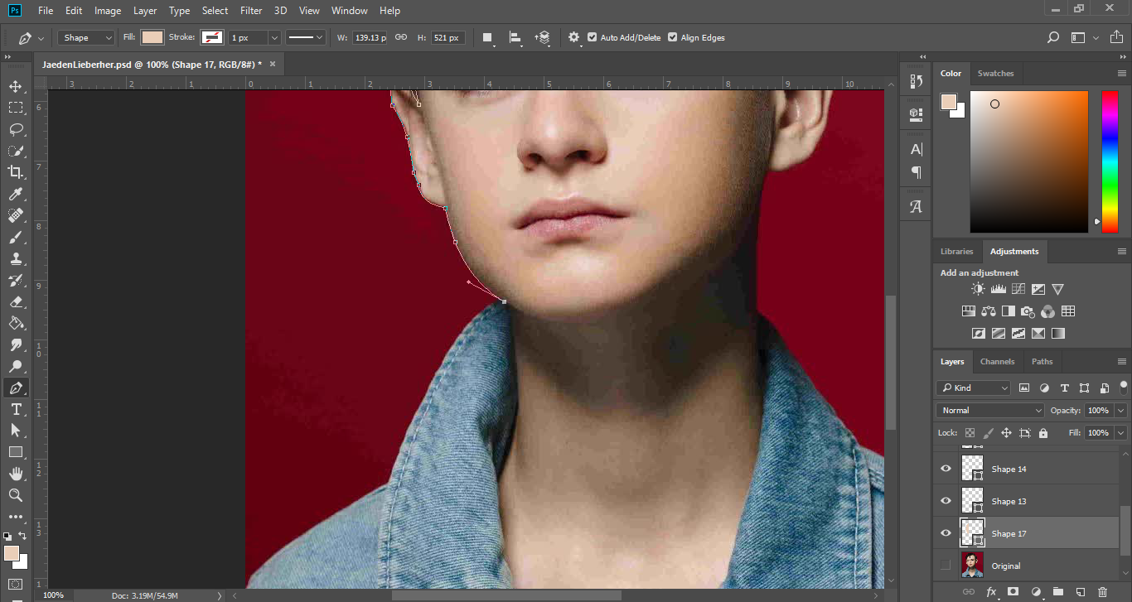This screenshot has width=1132, height=602.
Task: Open the layer Opacity dropdown arrow
Action: tap(1121, 411)
